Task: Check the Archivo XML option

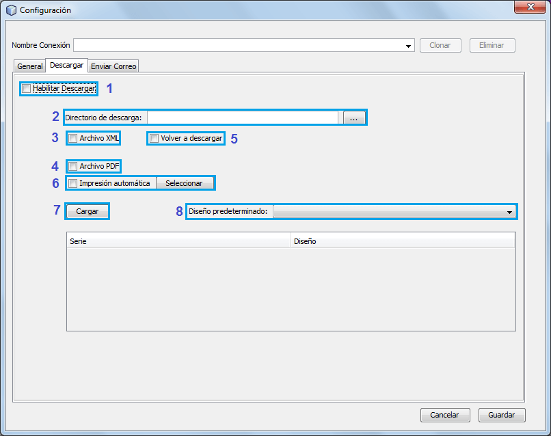Action: 73,138
